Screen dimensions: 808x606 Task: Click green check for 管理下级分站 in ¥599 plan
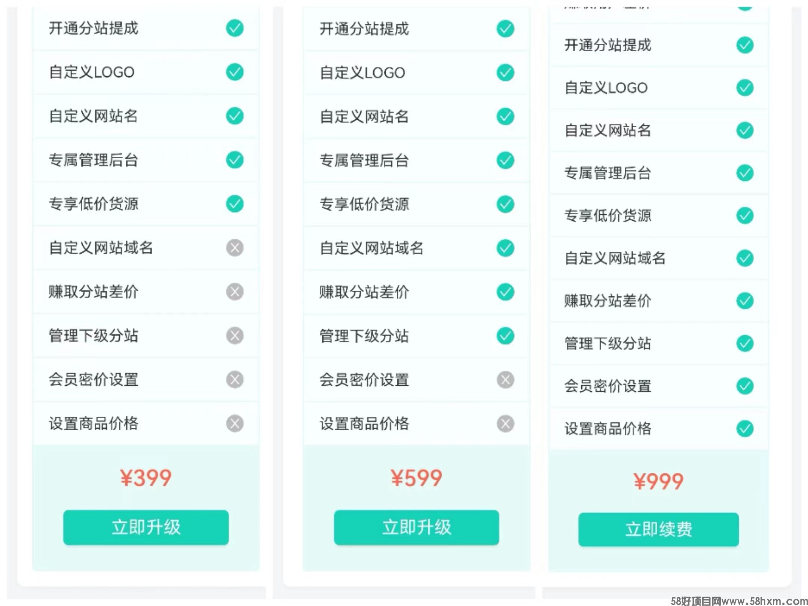pos(505,336)
